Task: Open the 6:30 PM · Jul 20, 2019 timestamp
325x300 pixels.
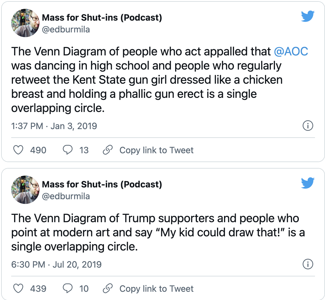Action: pyautogui.click(x=57, y=265)
